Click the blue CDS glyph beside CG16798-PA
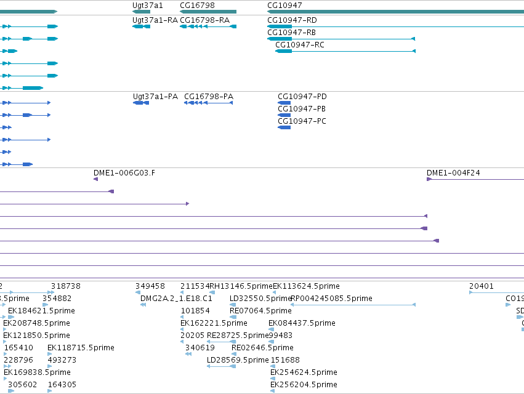The image size is (524, 394). click(x=208, y=103)
